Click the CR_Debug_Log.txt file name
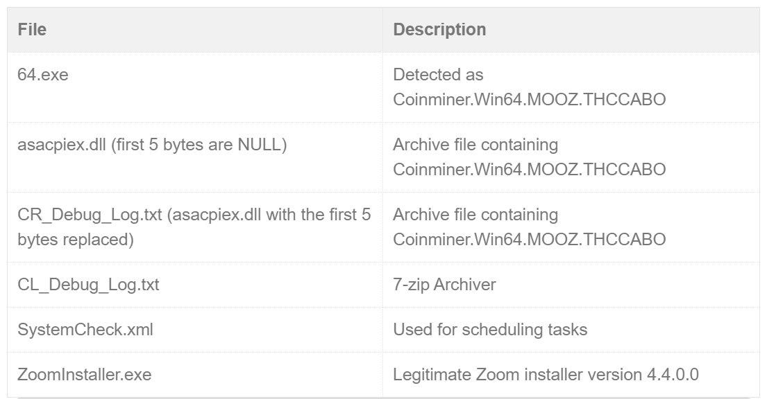767x399 pixels. [x=90, y=215]
